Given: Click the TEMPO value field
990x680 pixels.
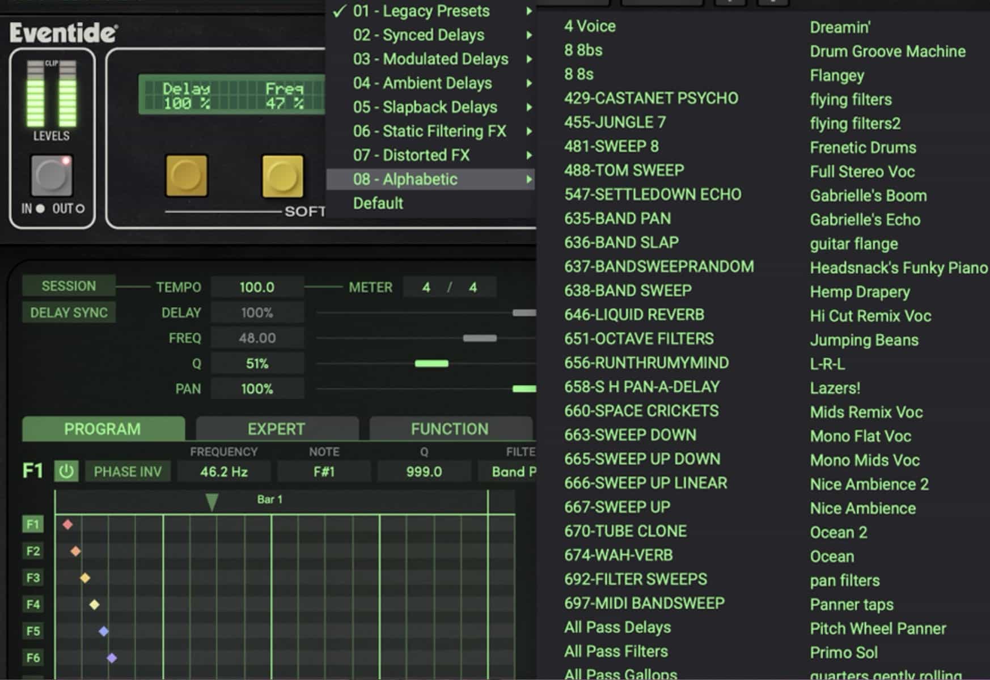Looking at the screenshot, I should click(x=257, y=287).
